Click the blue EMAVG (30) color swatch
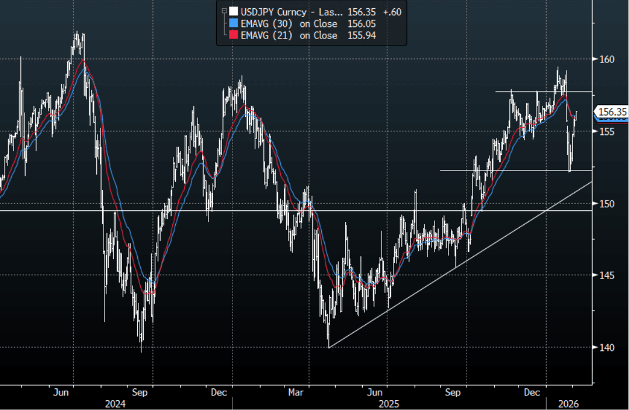Screen dimensions: 629x410 tap(234, 24)
